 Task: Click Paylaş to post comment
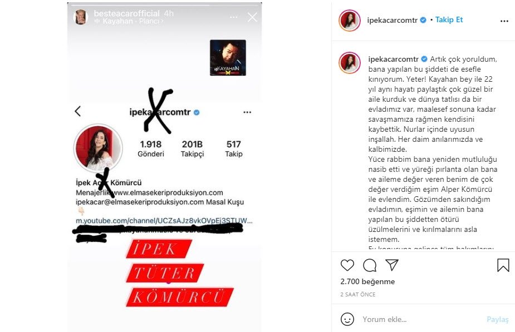[497, 320]
